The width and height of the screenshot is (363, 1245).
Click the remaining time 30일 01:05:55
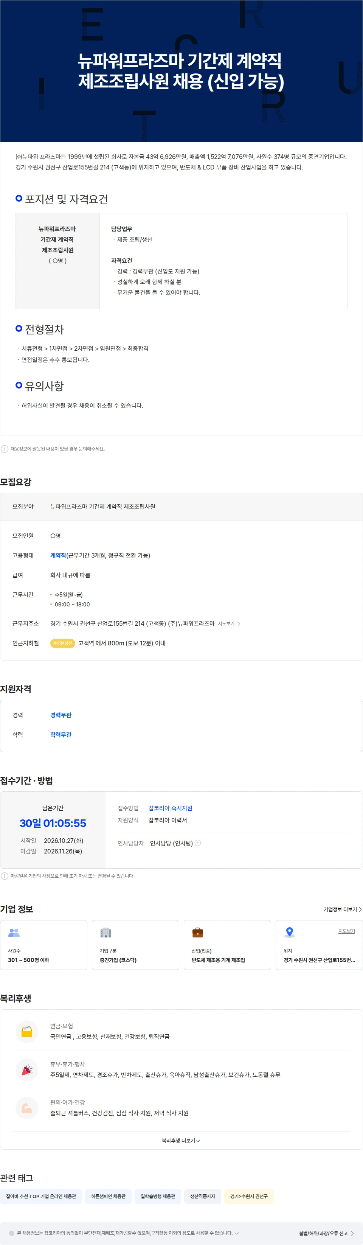point(53,823)
